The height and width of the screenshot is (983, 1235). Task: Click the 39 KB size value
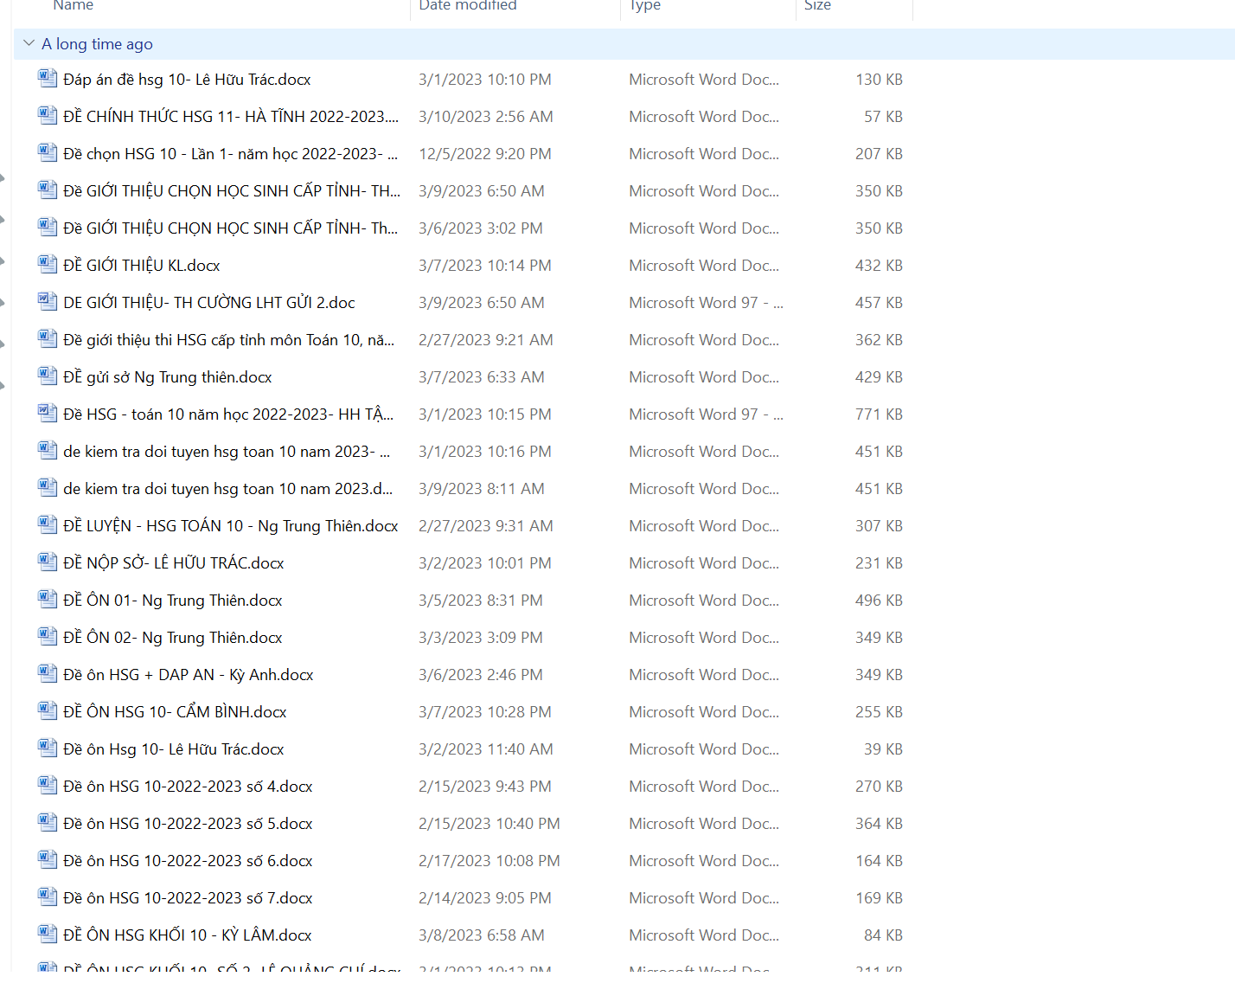tap(883, 749)
